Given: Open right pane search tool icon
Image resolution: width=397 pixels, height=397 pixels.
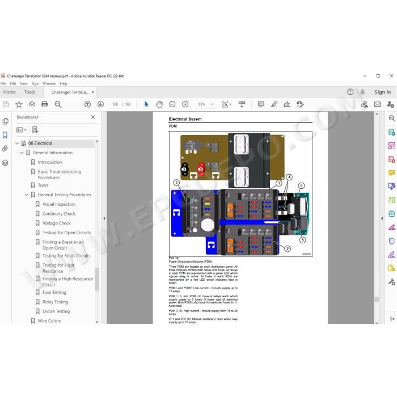Looking at the screenshot, I should (391, 118).
